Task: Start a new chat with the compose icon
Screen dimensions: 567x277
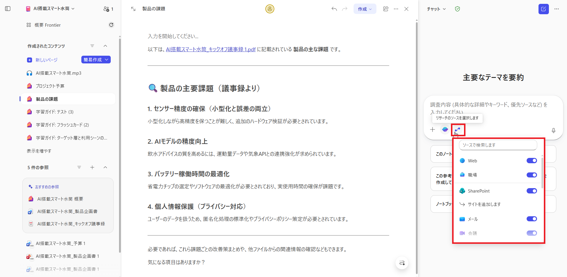Action: pos(544,9)
